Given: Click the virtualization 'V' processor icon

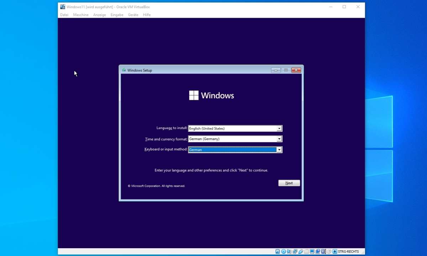Looking at the screenshot, I should pos(323,251).
